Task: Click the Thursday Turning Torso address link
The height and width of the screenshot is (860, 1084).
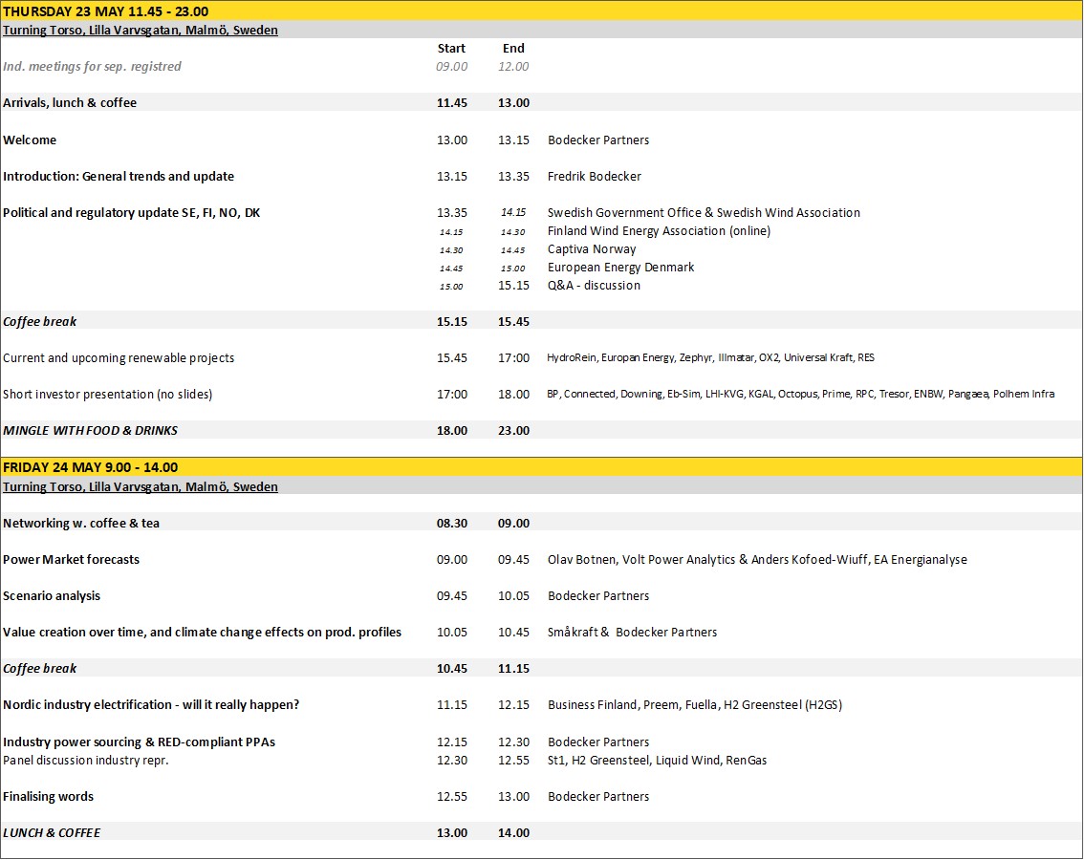Action: [141, 30]
